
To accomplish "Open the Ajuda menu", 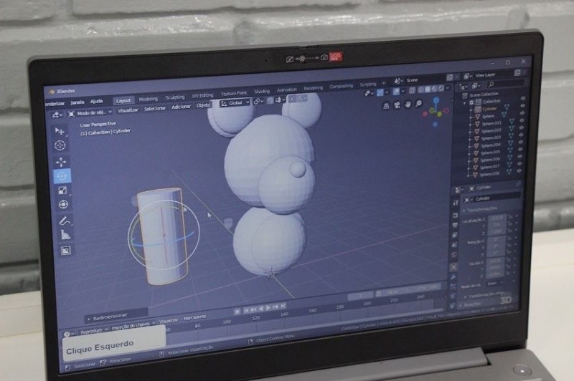I will point(97,101).
